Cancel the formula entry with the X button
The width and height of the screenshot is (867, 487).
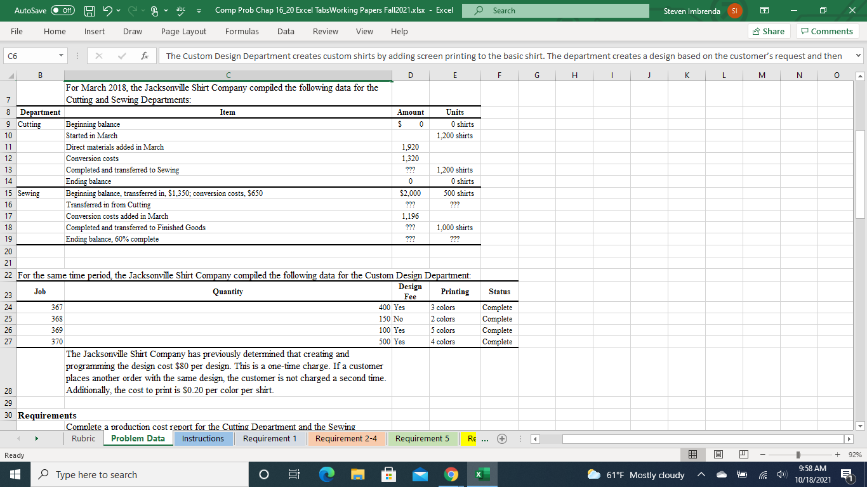coord(98,56)
